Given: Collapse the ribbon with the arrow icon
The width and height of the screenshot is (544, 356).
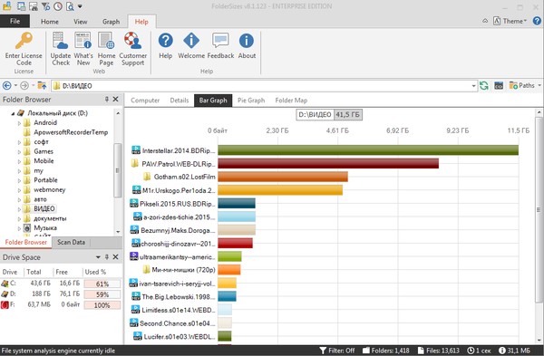Looking at the screenshot, I should tap(485, 21).
